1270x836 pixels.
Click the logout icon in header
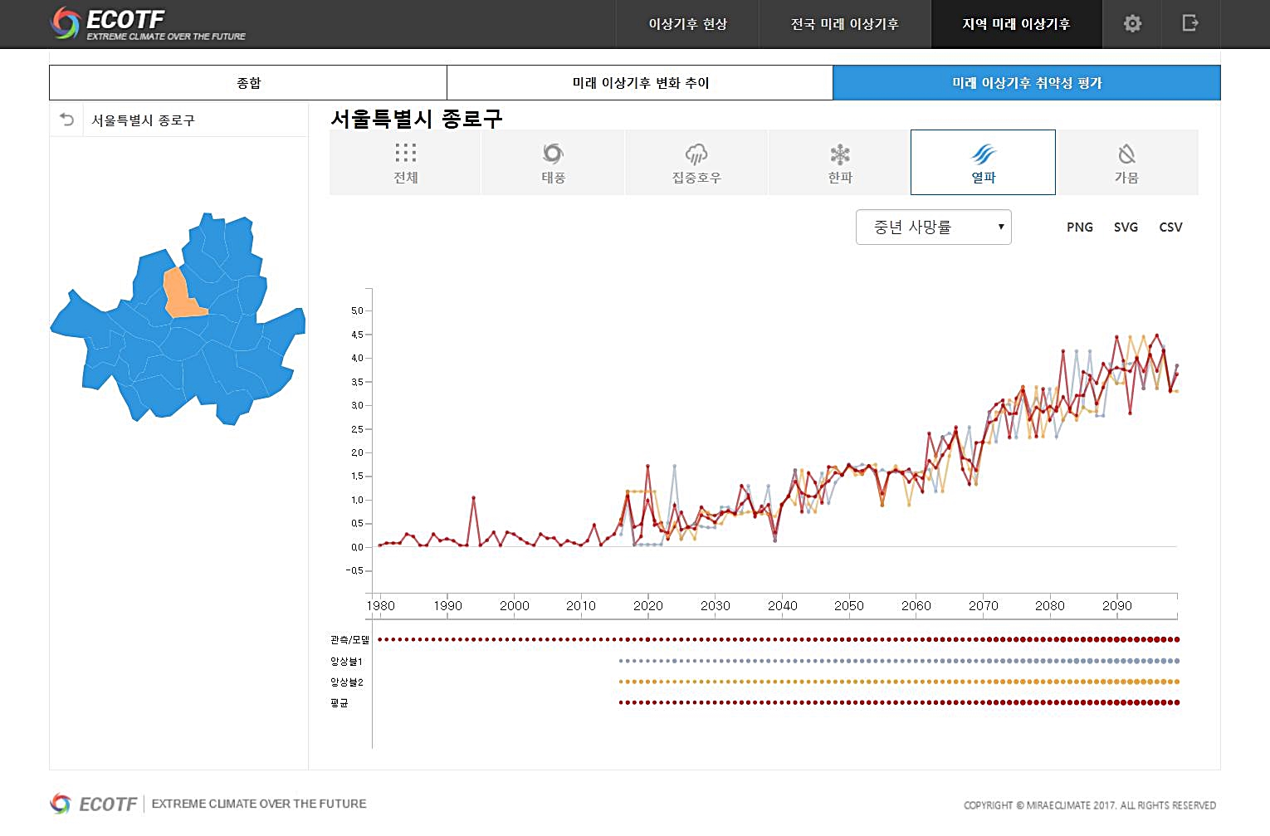(1190, 23)
